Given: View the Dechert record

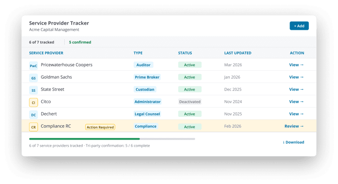Looking at the screenshot, I should point(296,114).
